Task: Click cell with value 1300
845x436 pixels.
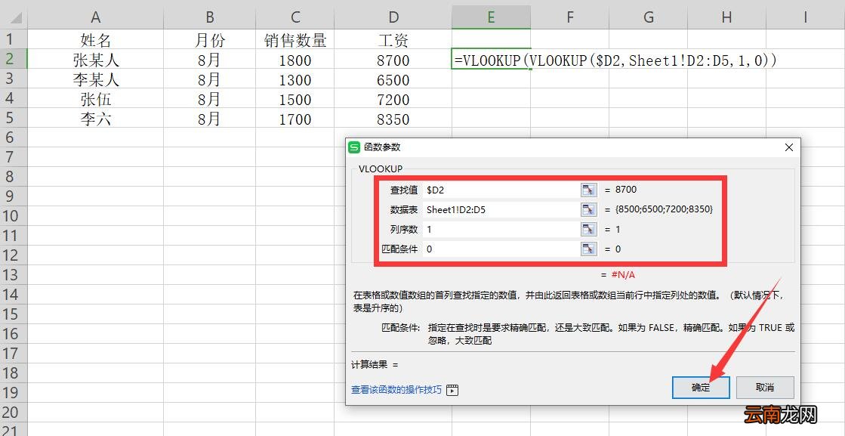Action: pos(295,80)
